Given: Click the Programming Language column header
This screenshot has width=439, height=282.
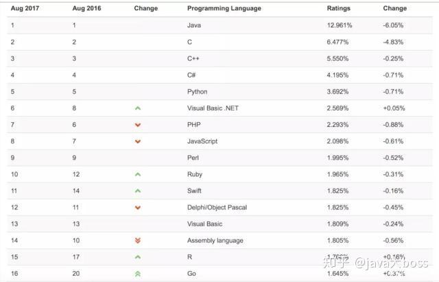Looking at the screenshot, I should pyautogui.click(x=224, y=8).
